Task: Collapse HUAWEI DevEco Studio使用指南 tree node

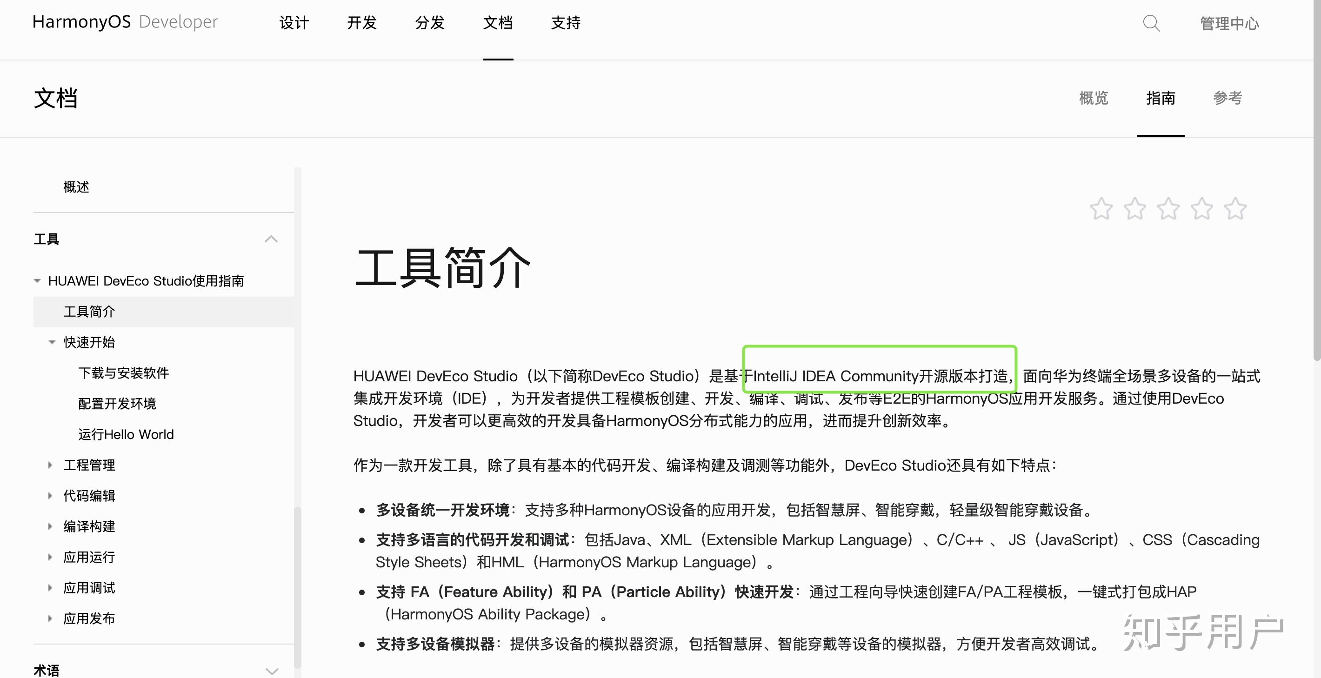Action: [x=37, y=280]
